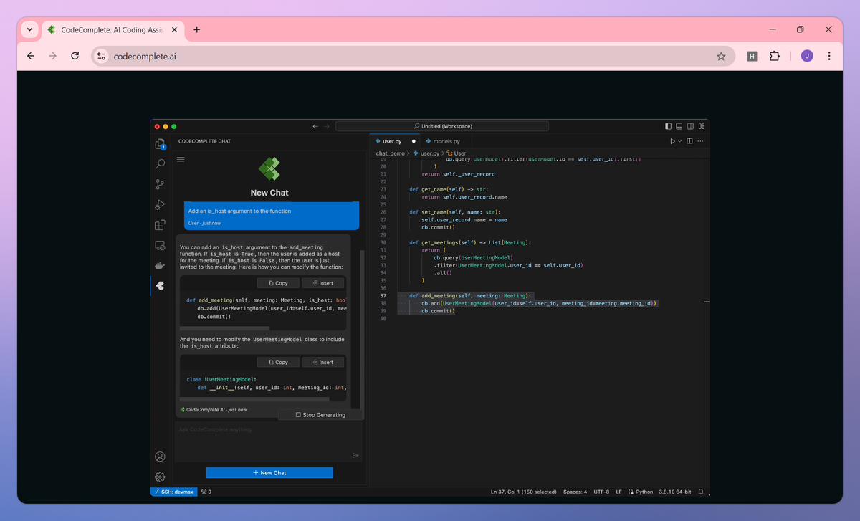This screenshot has height=521, width=860.
Task: Open the hamburger menu in chat panel
Action: [x=181, y=160]
